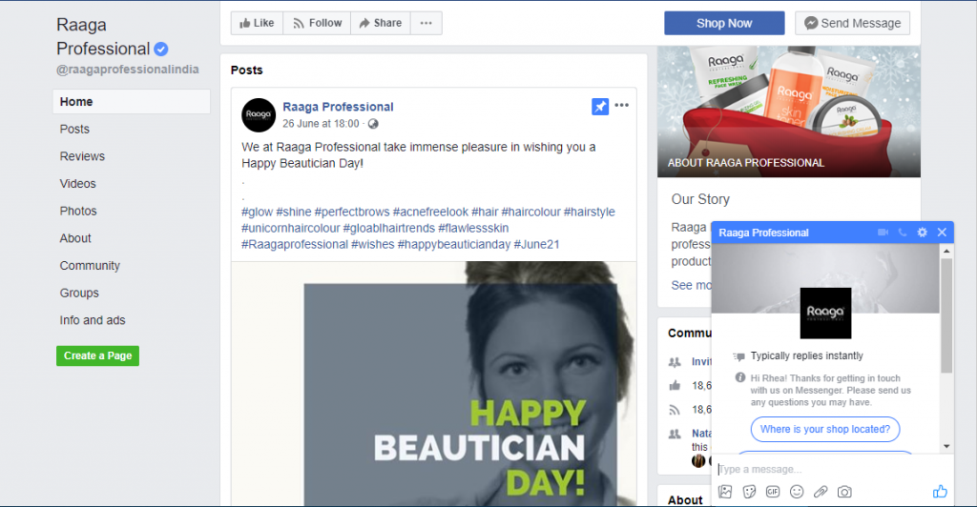Follow the Raaga Professional page

click(317, 23)
